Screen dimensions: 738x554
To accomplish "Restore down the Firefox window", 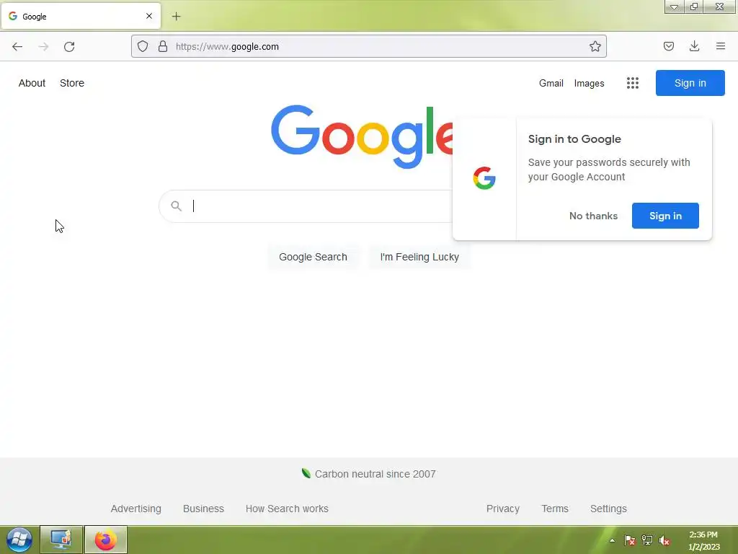I will [693, 6].
